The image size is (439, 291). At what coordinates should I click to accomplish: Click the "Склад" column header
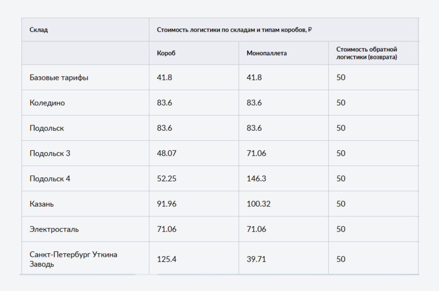[x=39, y=30]
